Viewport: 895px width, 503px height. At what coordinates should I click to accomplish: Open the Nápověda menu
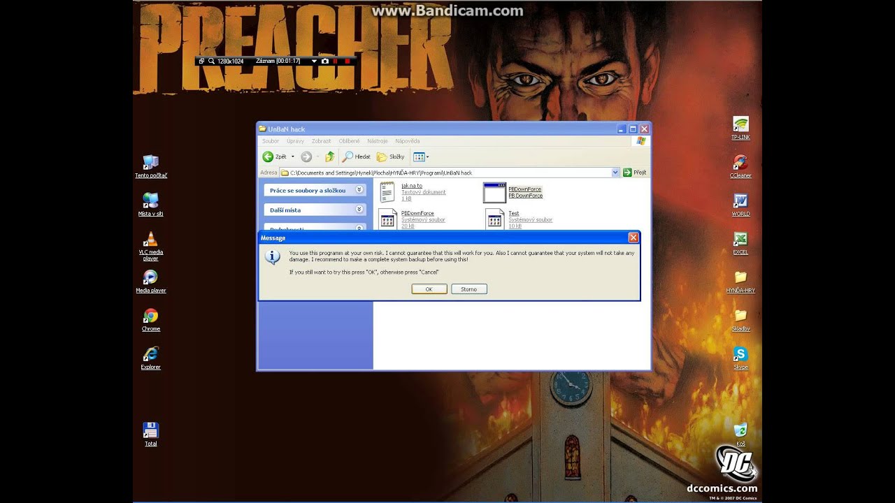tap(407, 141)
